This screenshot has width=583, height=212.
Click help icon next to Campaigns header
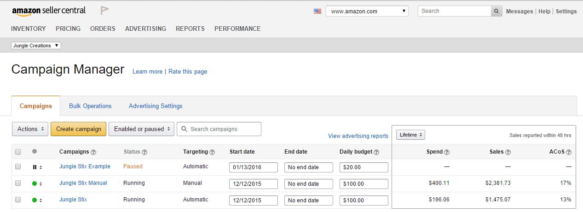[93, 152]
